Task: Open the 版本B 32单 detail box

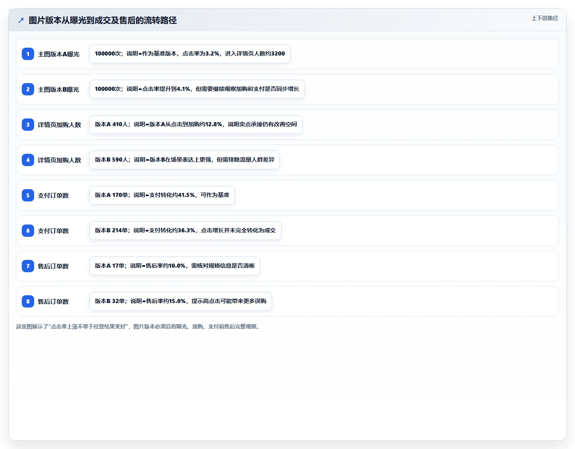Action: [180, 301]
